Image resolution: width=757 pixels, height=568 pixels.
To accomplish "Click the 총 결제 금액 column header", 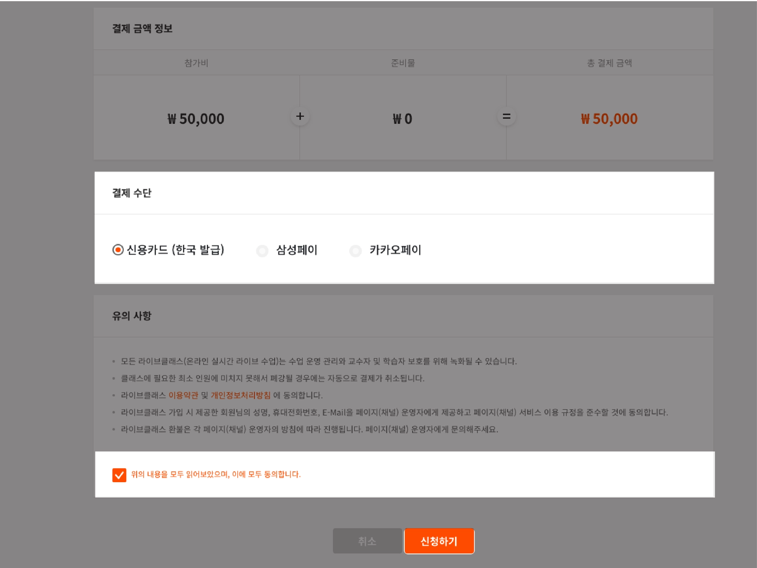I will click(x=609, y=63).
